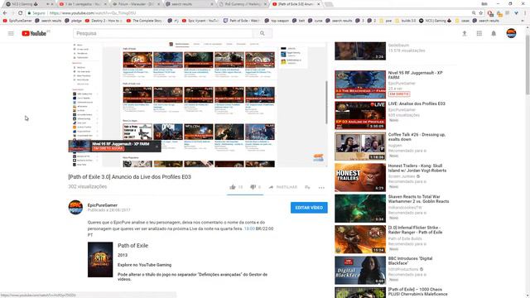
Task: Open the pledge bookmark
Action: tap(74, 21)
